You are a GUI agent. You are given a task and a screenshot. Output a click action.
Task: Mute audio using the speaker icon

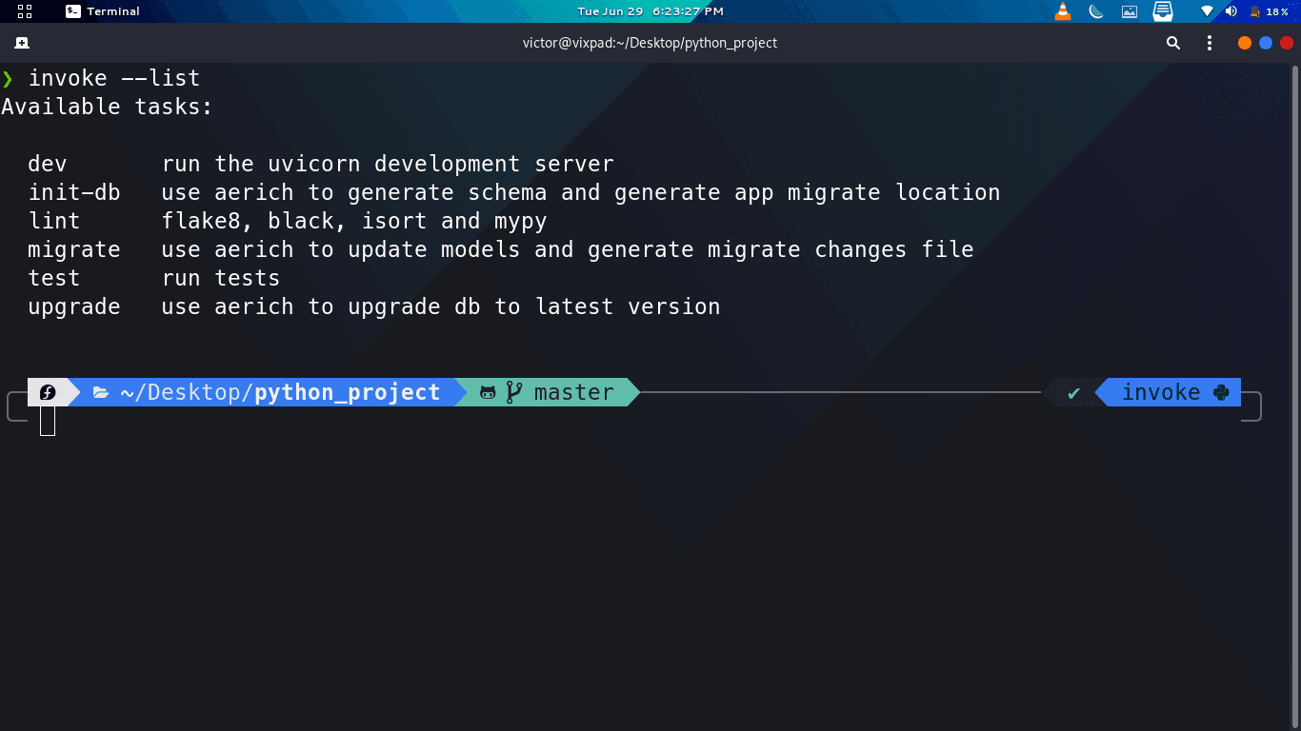click(x=1232, y=11)
